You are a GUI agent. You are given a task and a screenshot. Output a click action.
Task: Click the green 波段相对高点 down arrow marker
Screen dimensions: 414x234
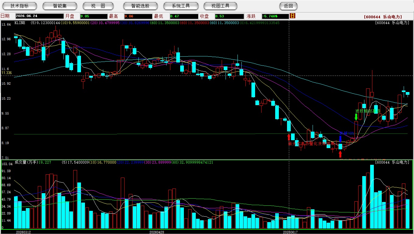pos(356,117)
